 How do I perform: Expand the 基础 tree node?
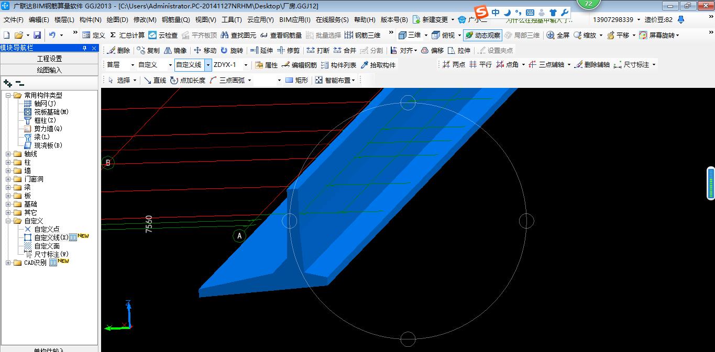tap(8, 204)
